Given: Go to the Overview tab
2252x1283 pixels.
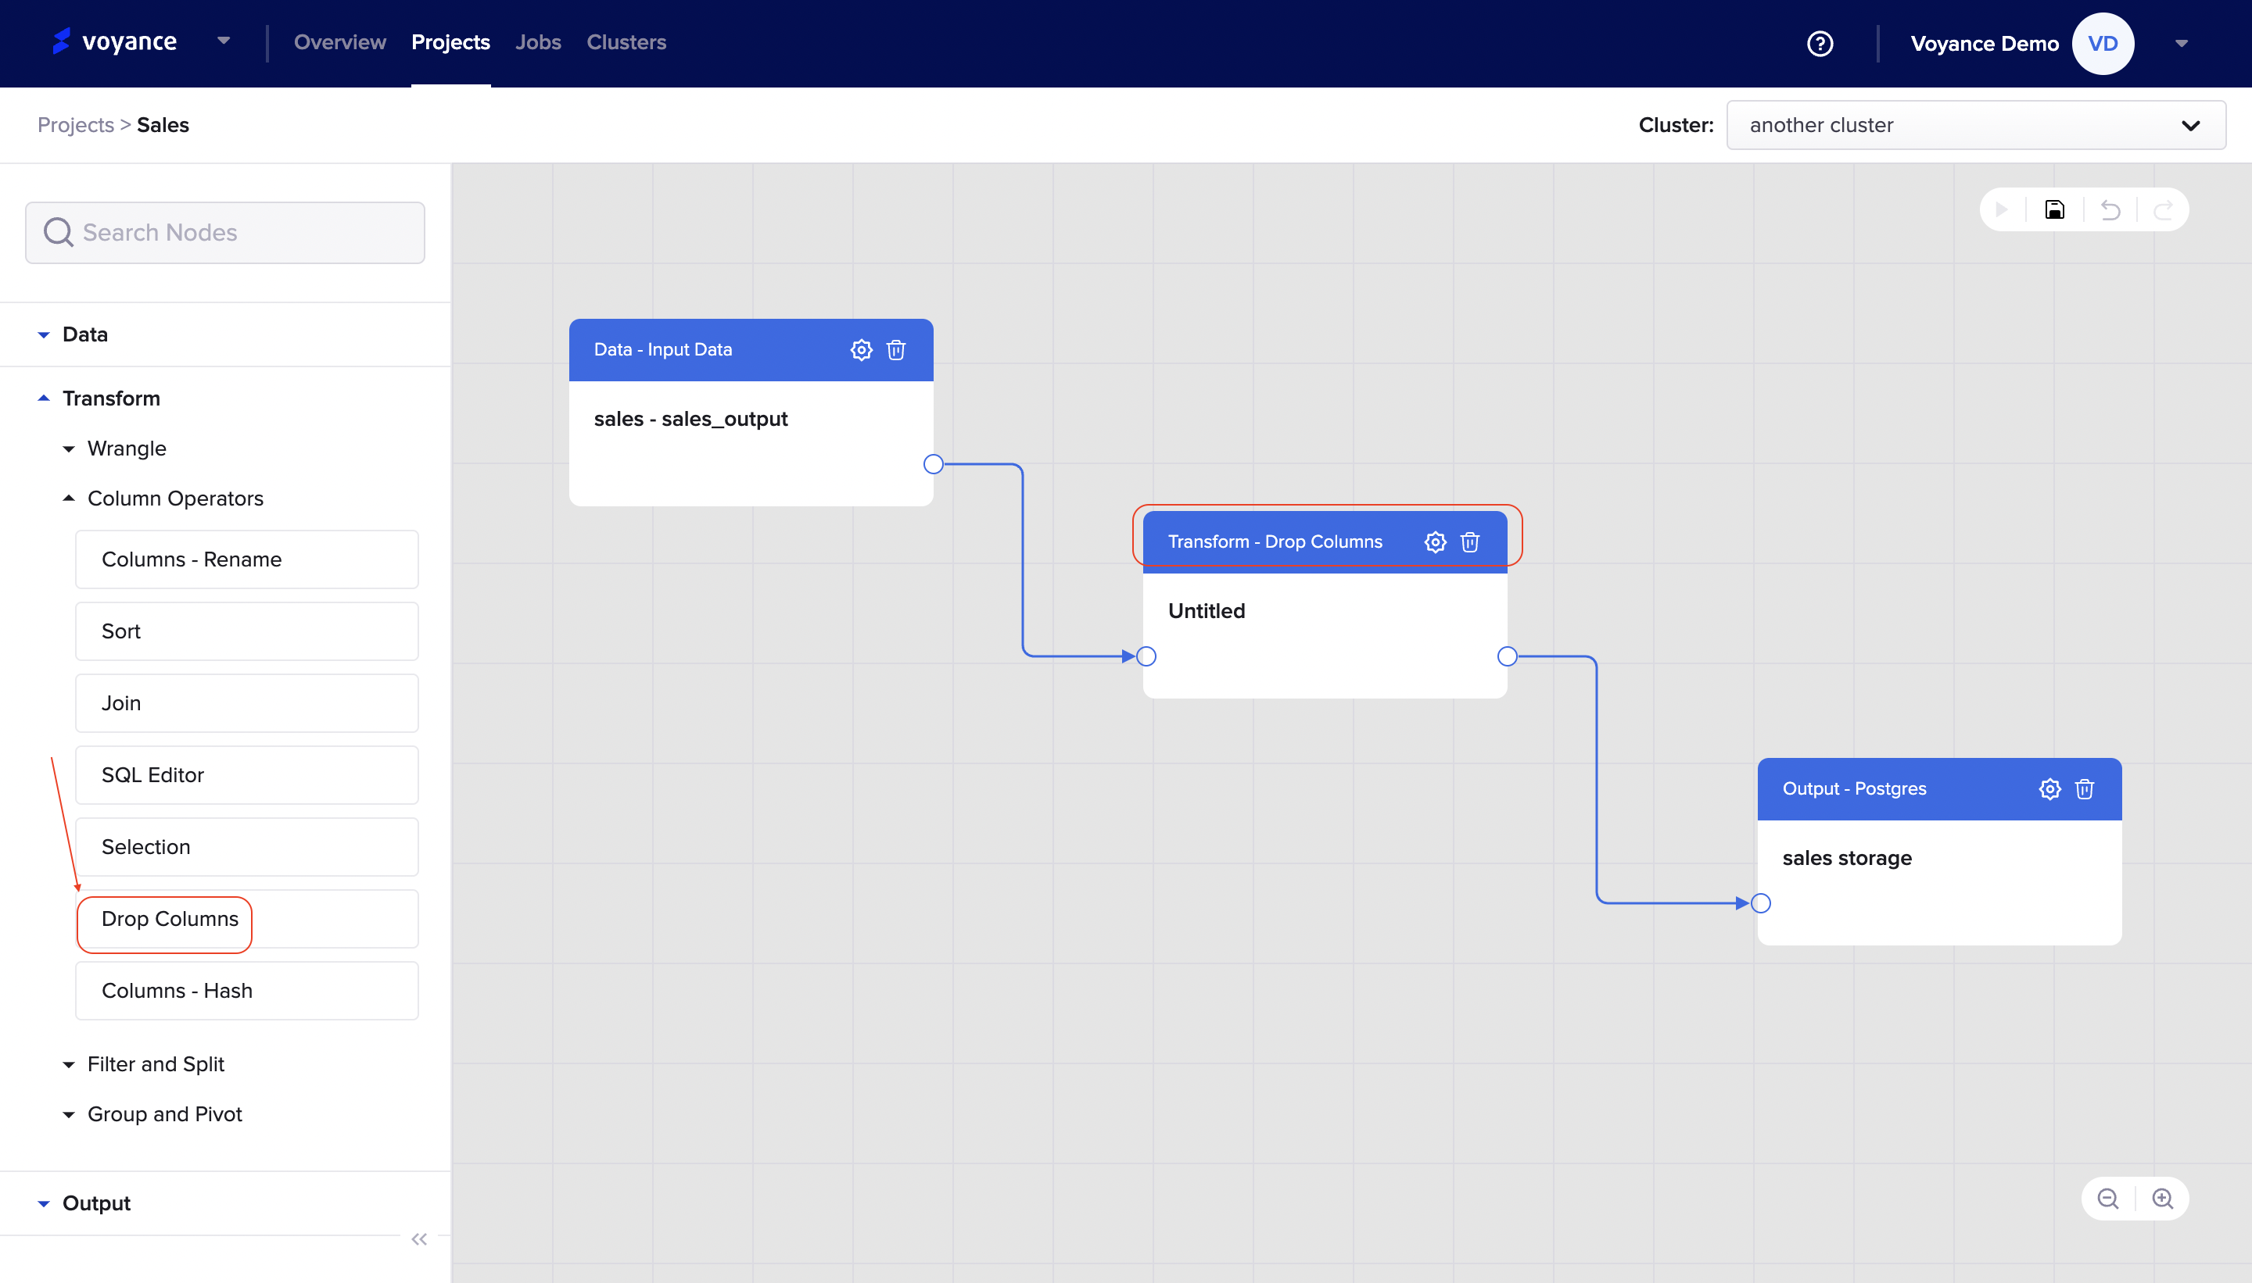Looking at the screenshot, I should click(x=339, y=42).
